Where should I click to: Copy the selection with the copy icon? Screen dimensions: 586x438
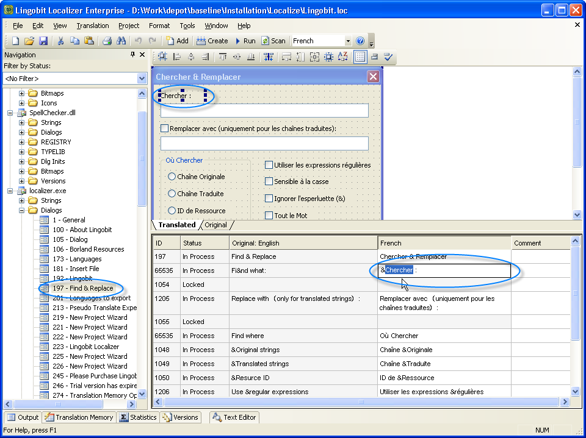pyautogui.click(x=74, y=41)
